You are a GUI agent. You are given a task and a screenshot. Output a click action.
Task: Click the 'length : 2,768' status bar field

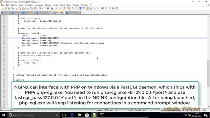(x=102, y=110)
